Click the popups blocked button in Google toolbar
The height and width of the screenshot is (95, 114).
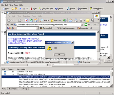66,28
